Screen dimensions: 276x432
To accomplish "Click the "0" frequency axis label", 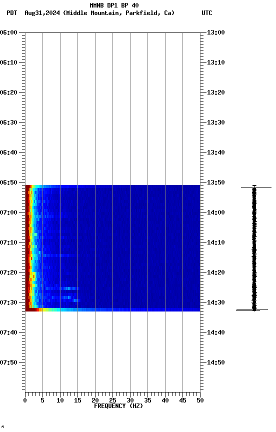I will coord(25,400).
